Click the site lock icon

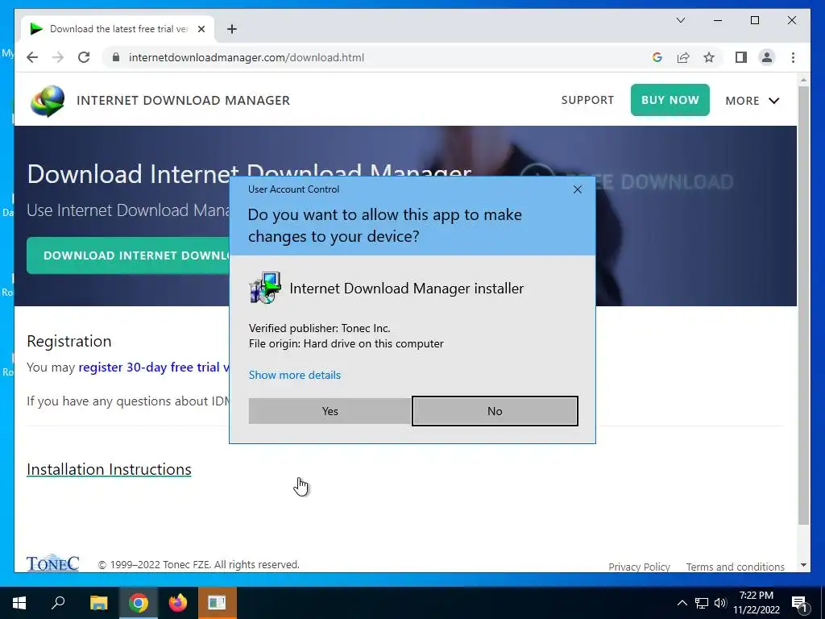(x=116, y=57)
